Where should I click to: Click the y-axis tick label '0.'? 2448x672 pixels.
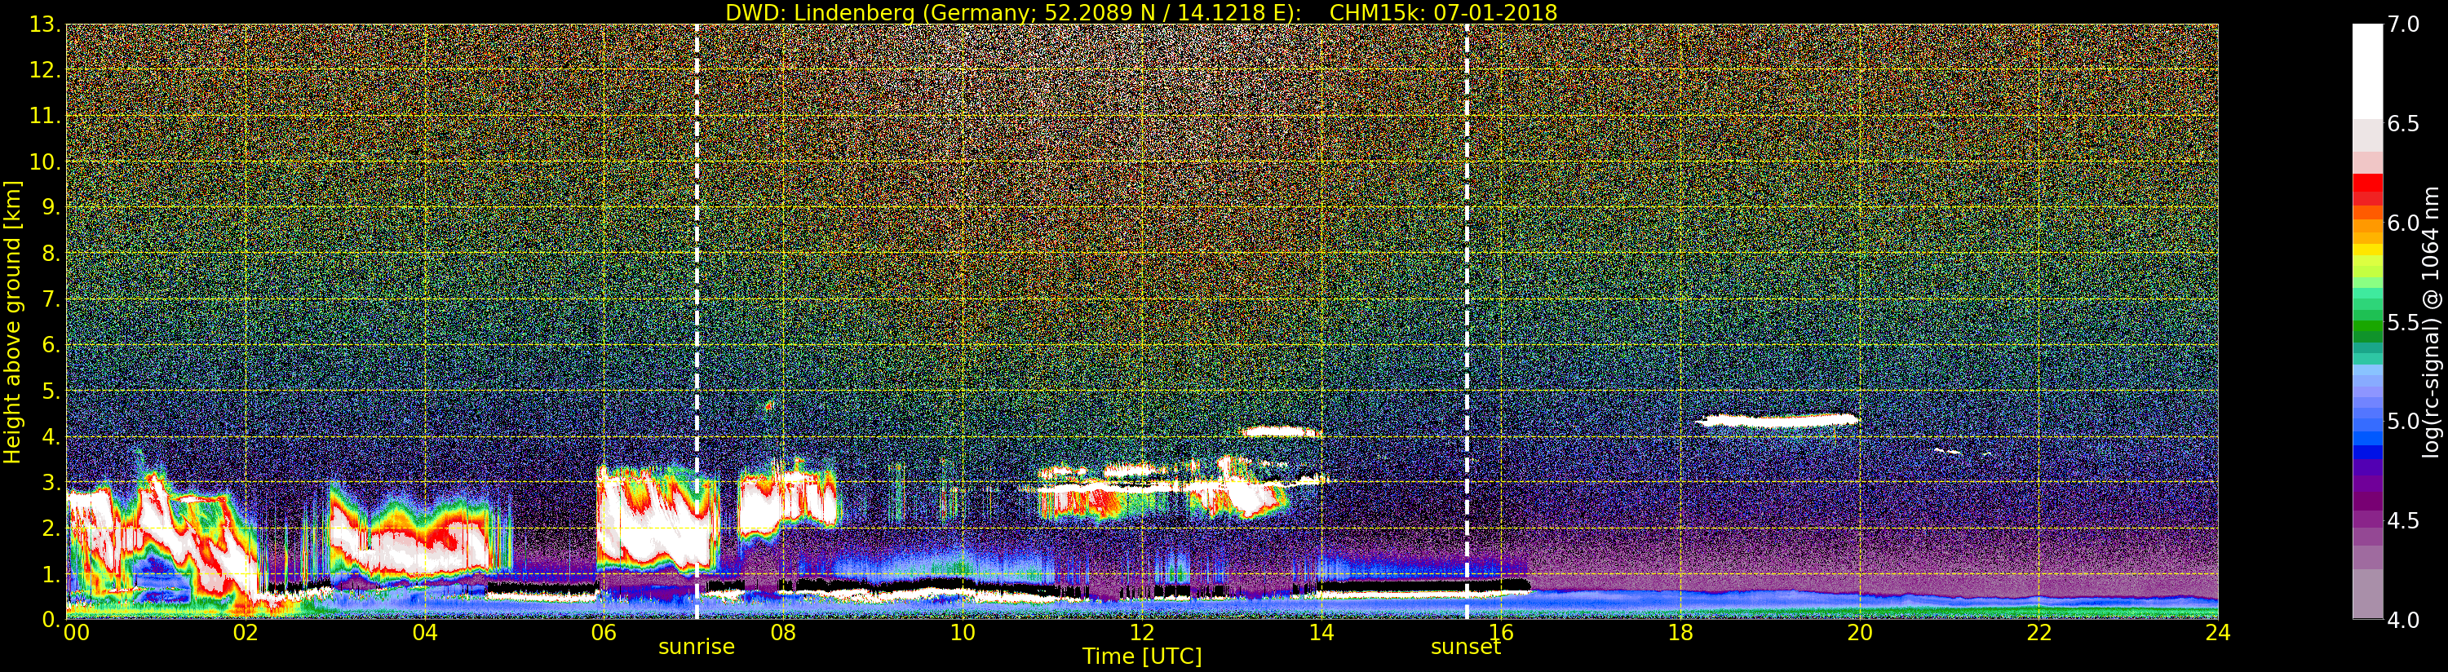pos(51,619)
